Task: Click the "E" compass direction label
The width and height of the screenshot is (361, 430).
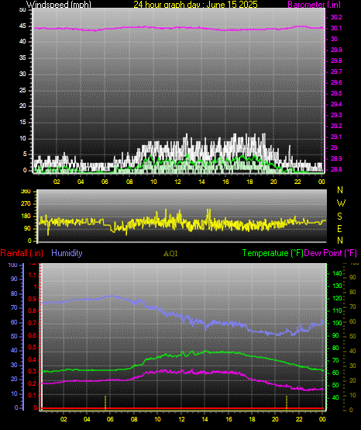Action: point(339,228)
